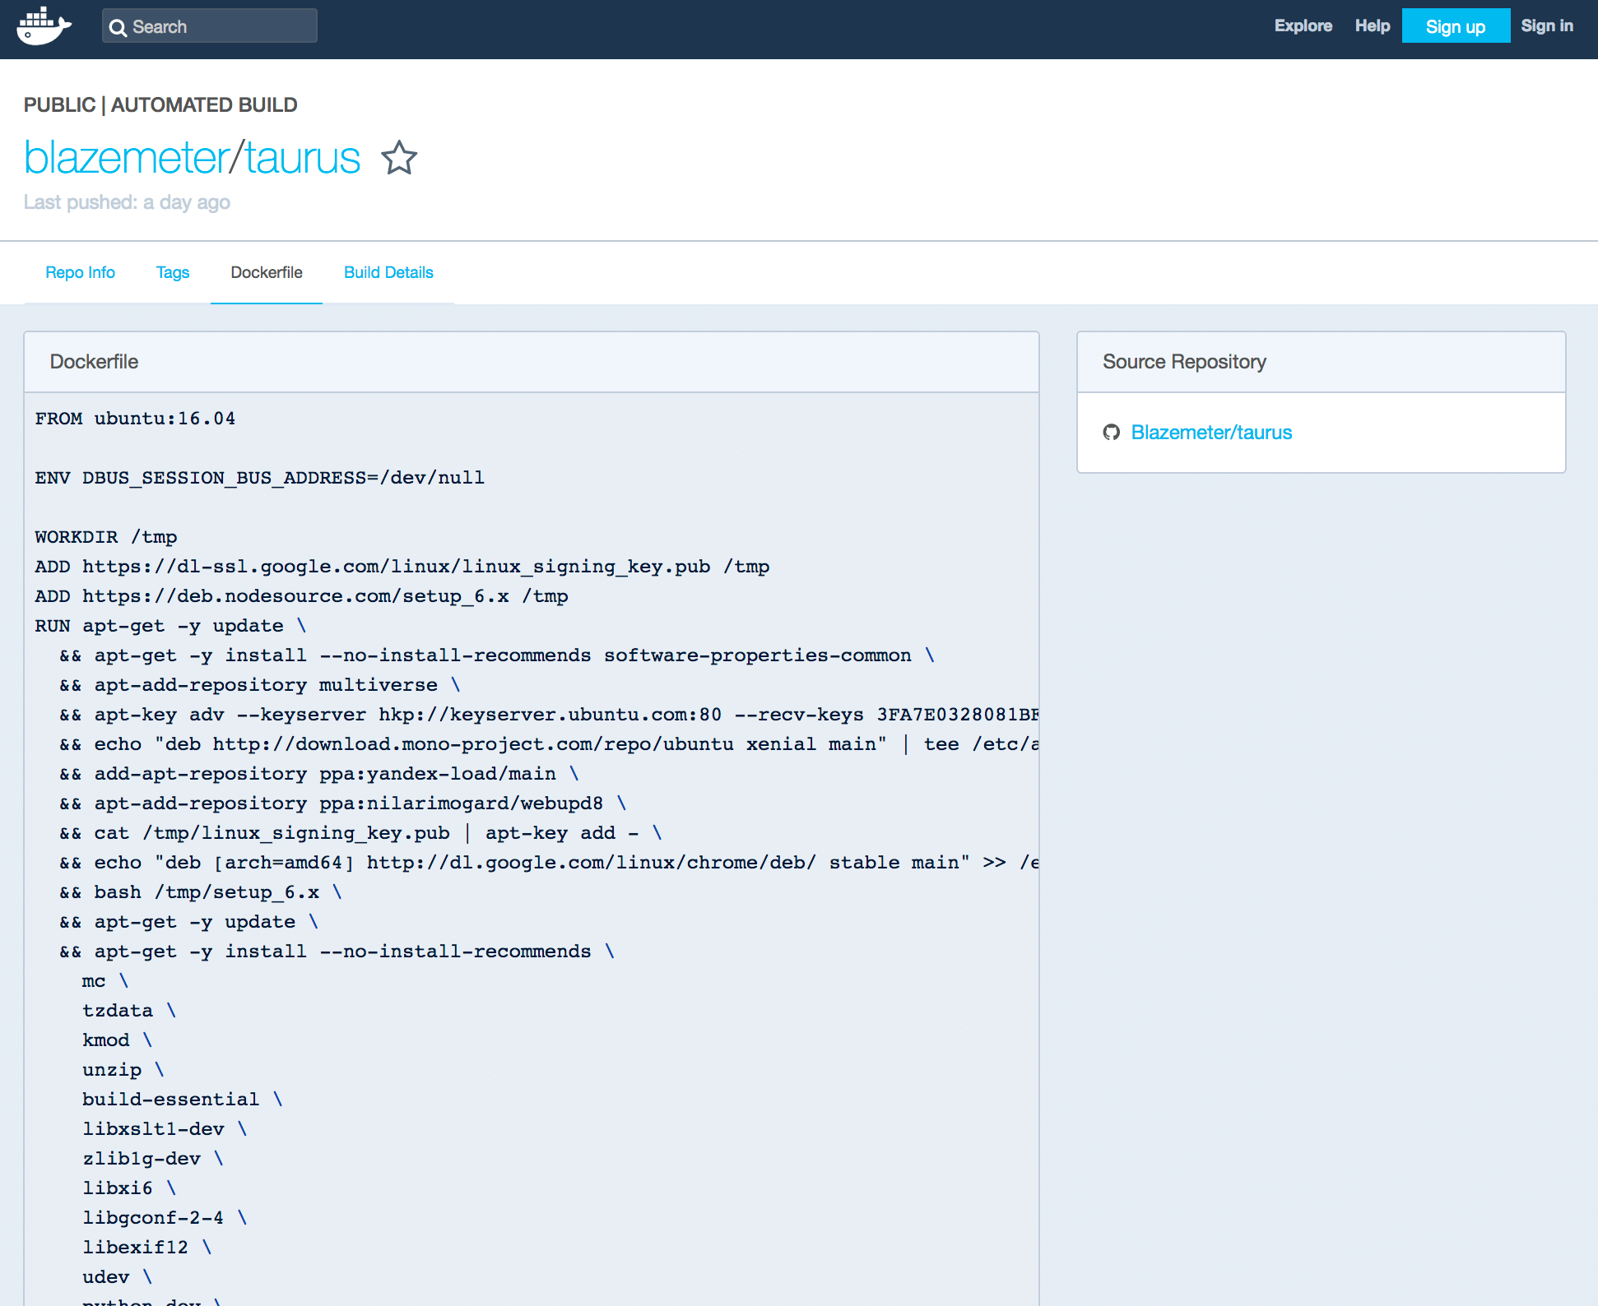Viewport: 1598px width, 1306px height.
Task: Open the Help menu item
Action: click(x=1372, y=26)
